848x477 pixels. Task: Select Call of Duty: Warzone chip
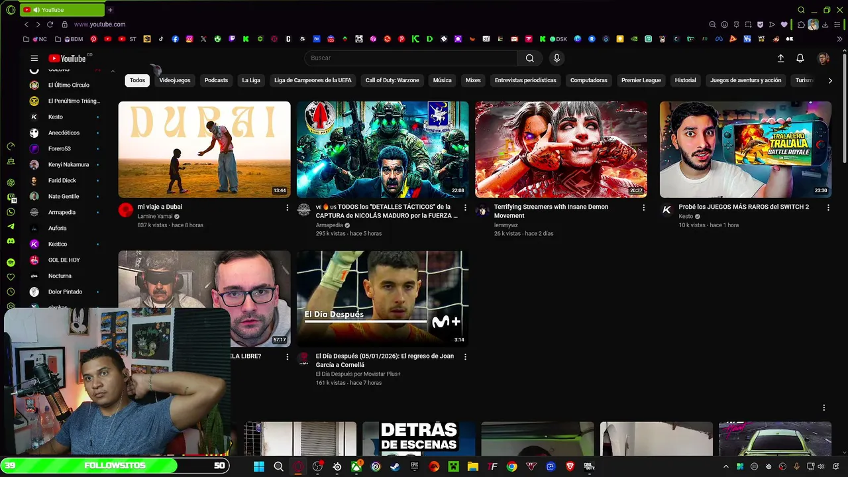(x=392, y=80)
